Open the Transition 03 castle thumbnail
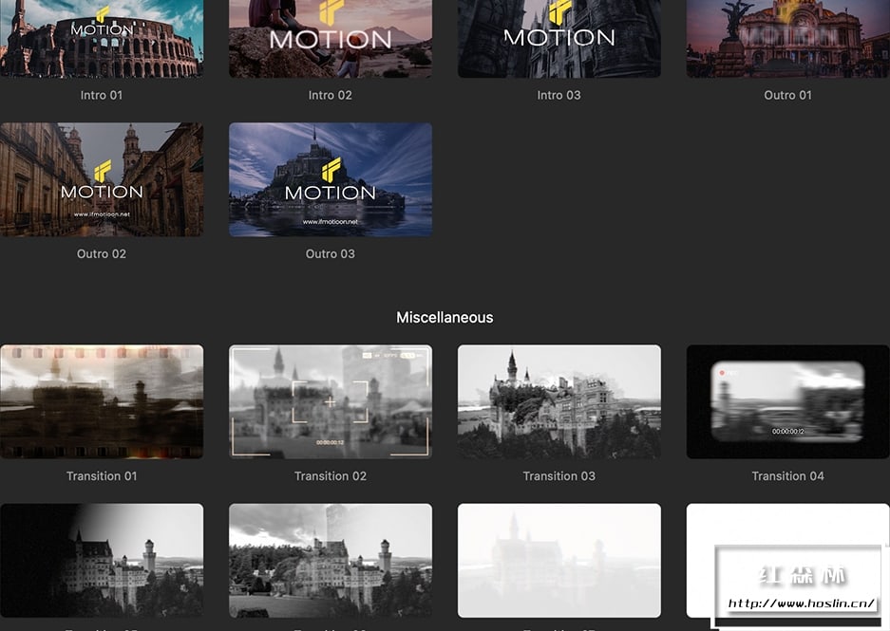 pyautogui.click(x=559, y=401)
